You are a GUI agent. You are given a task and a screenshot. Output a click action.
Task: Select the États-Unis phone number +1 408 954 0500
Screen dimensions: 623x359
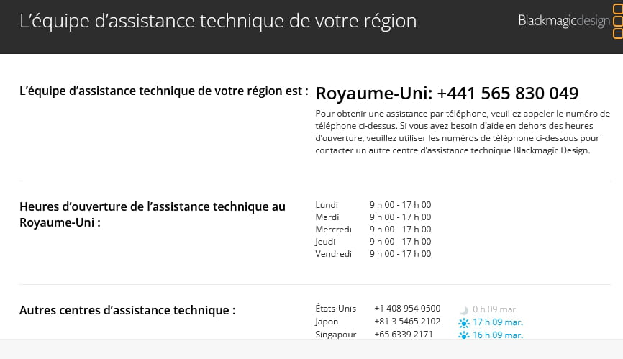[x=407, y=309]
